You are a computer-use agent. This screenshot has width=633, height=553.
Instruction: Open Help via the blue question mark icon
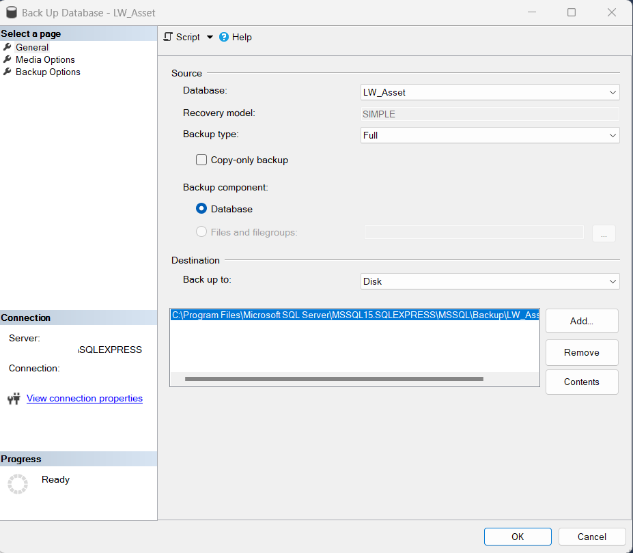click(x=224, y=37)
